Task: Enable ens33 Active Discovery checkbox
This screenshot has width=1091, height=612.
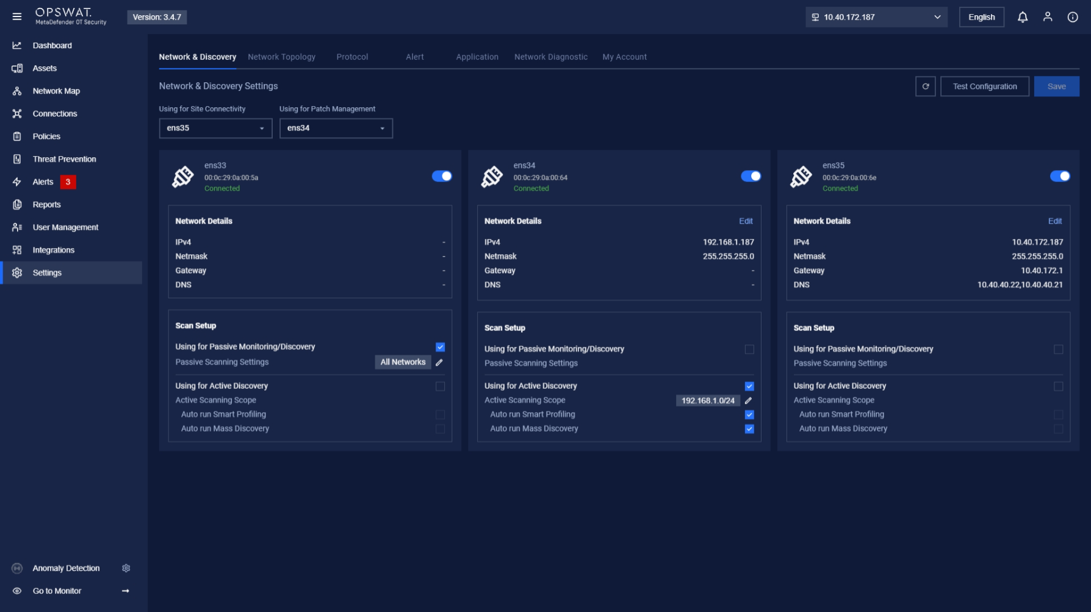Action: [441, 386]
